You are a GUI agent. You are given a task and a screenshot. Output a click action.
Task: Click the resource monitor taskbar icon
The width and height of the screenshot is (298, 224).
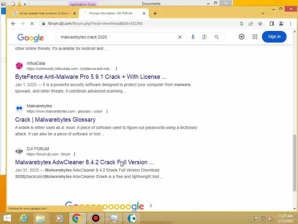pos(114,218)
